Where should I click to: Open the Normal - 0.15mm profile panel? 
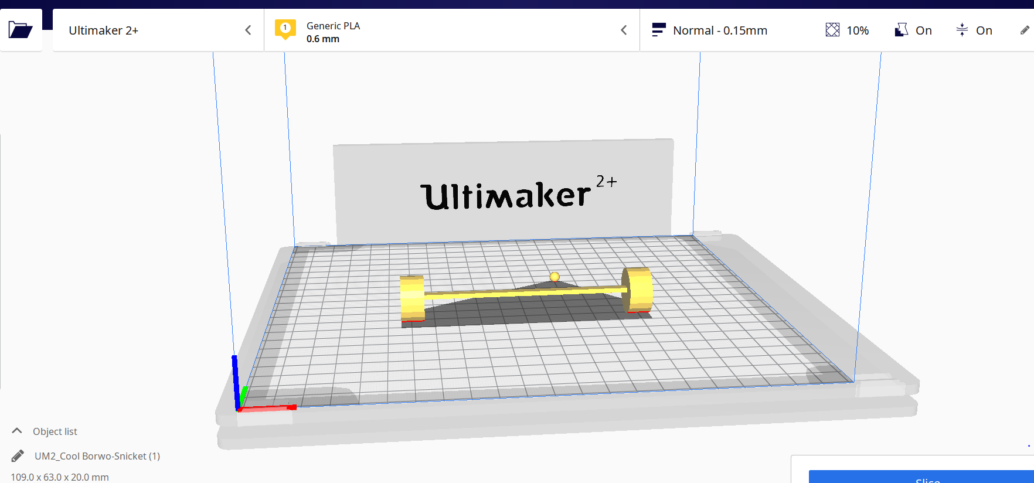point(720,30)
